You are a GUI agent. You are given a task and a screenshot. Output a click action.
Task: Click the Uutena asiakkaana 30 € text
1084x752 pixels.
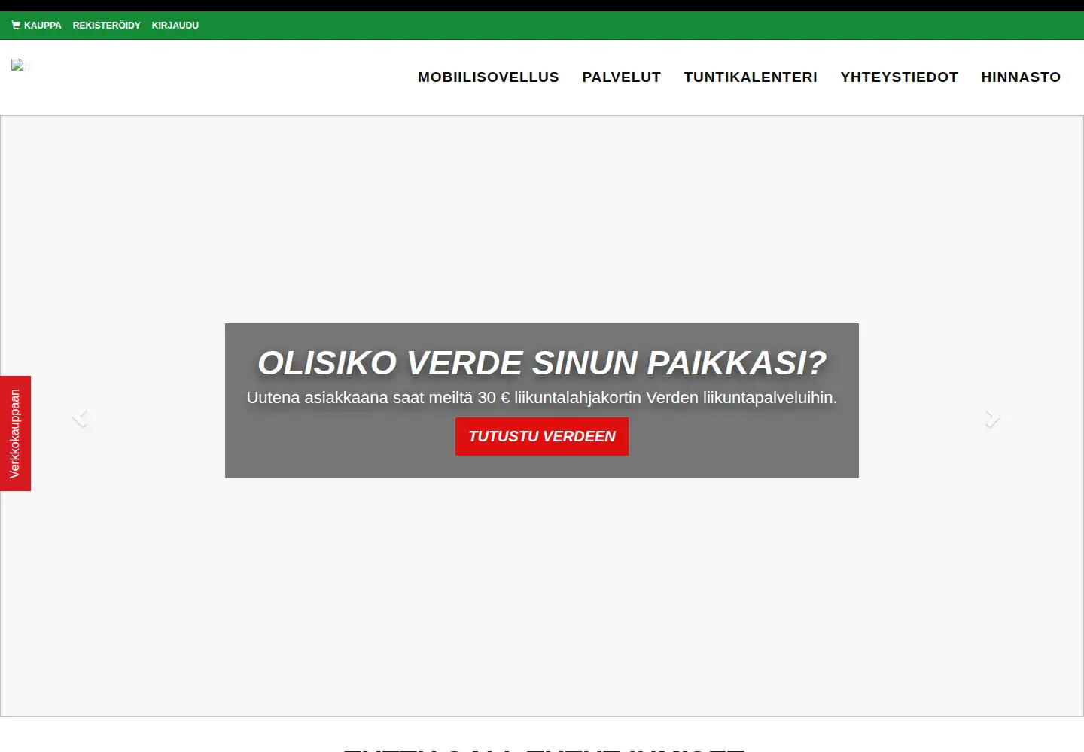pos(542,397)
